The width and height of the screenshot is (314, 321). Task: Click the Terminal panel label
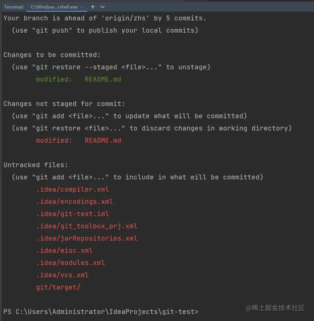pos(14,7)
